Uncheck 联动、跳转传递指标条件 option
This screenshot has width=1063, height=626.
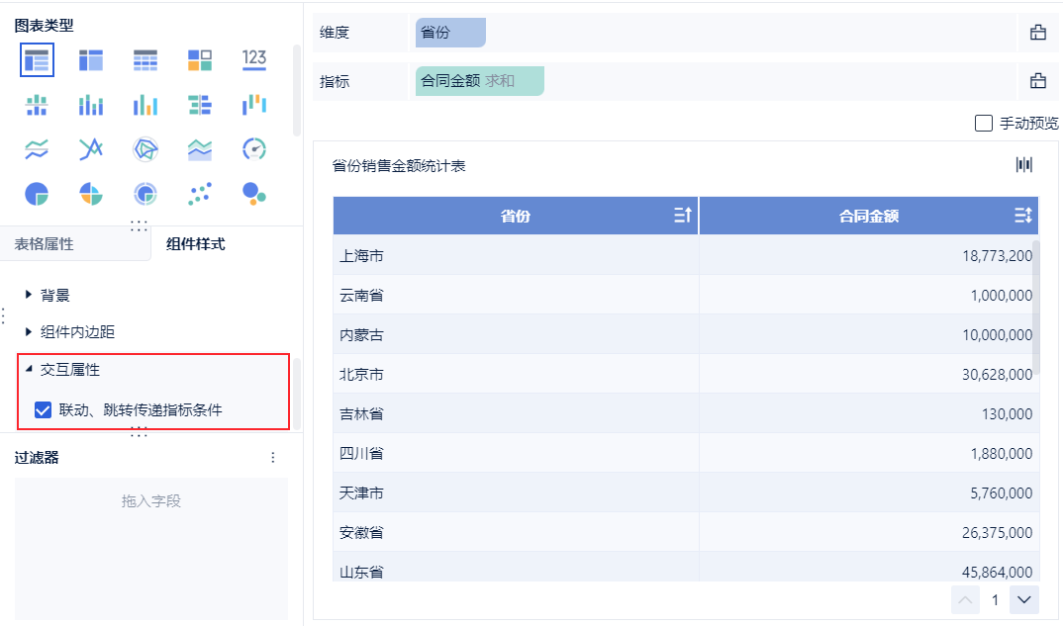tap(44, 409)
